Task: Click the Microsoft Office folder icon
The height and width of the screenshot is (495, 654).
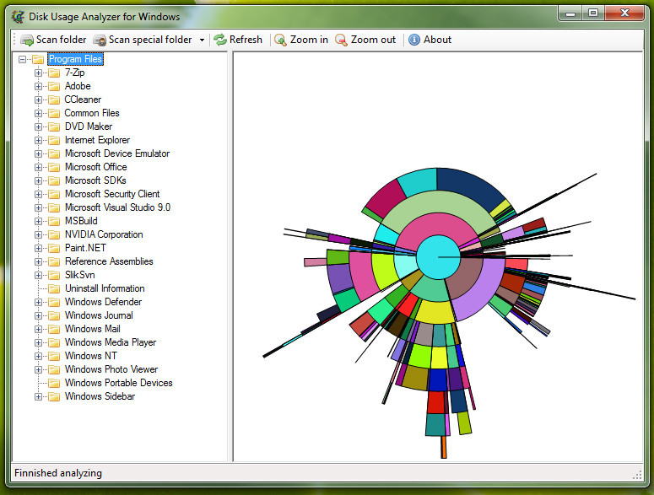Action: (x=54, y=167)
